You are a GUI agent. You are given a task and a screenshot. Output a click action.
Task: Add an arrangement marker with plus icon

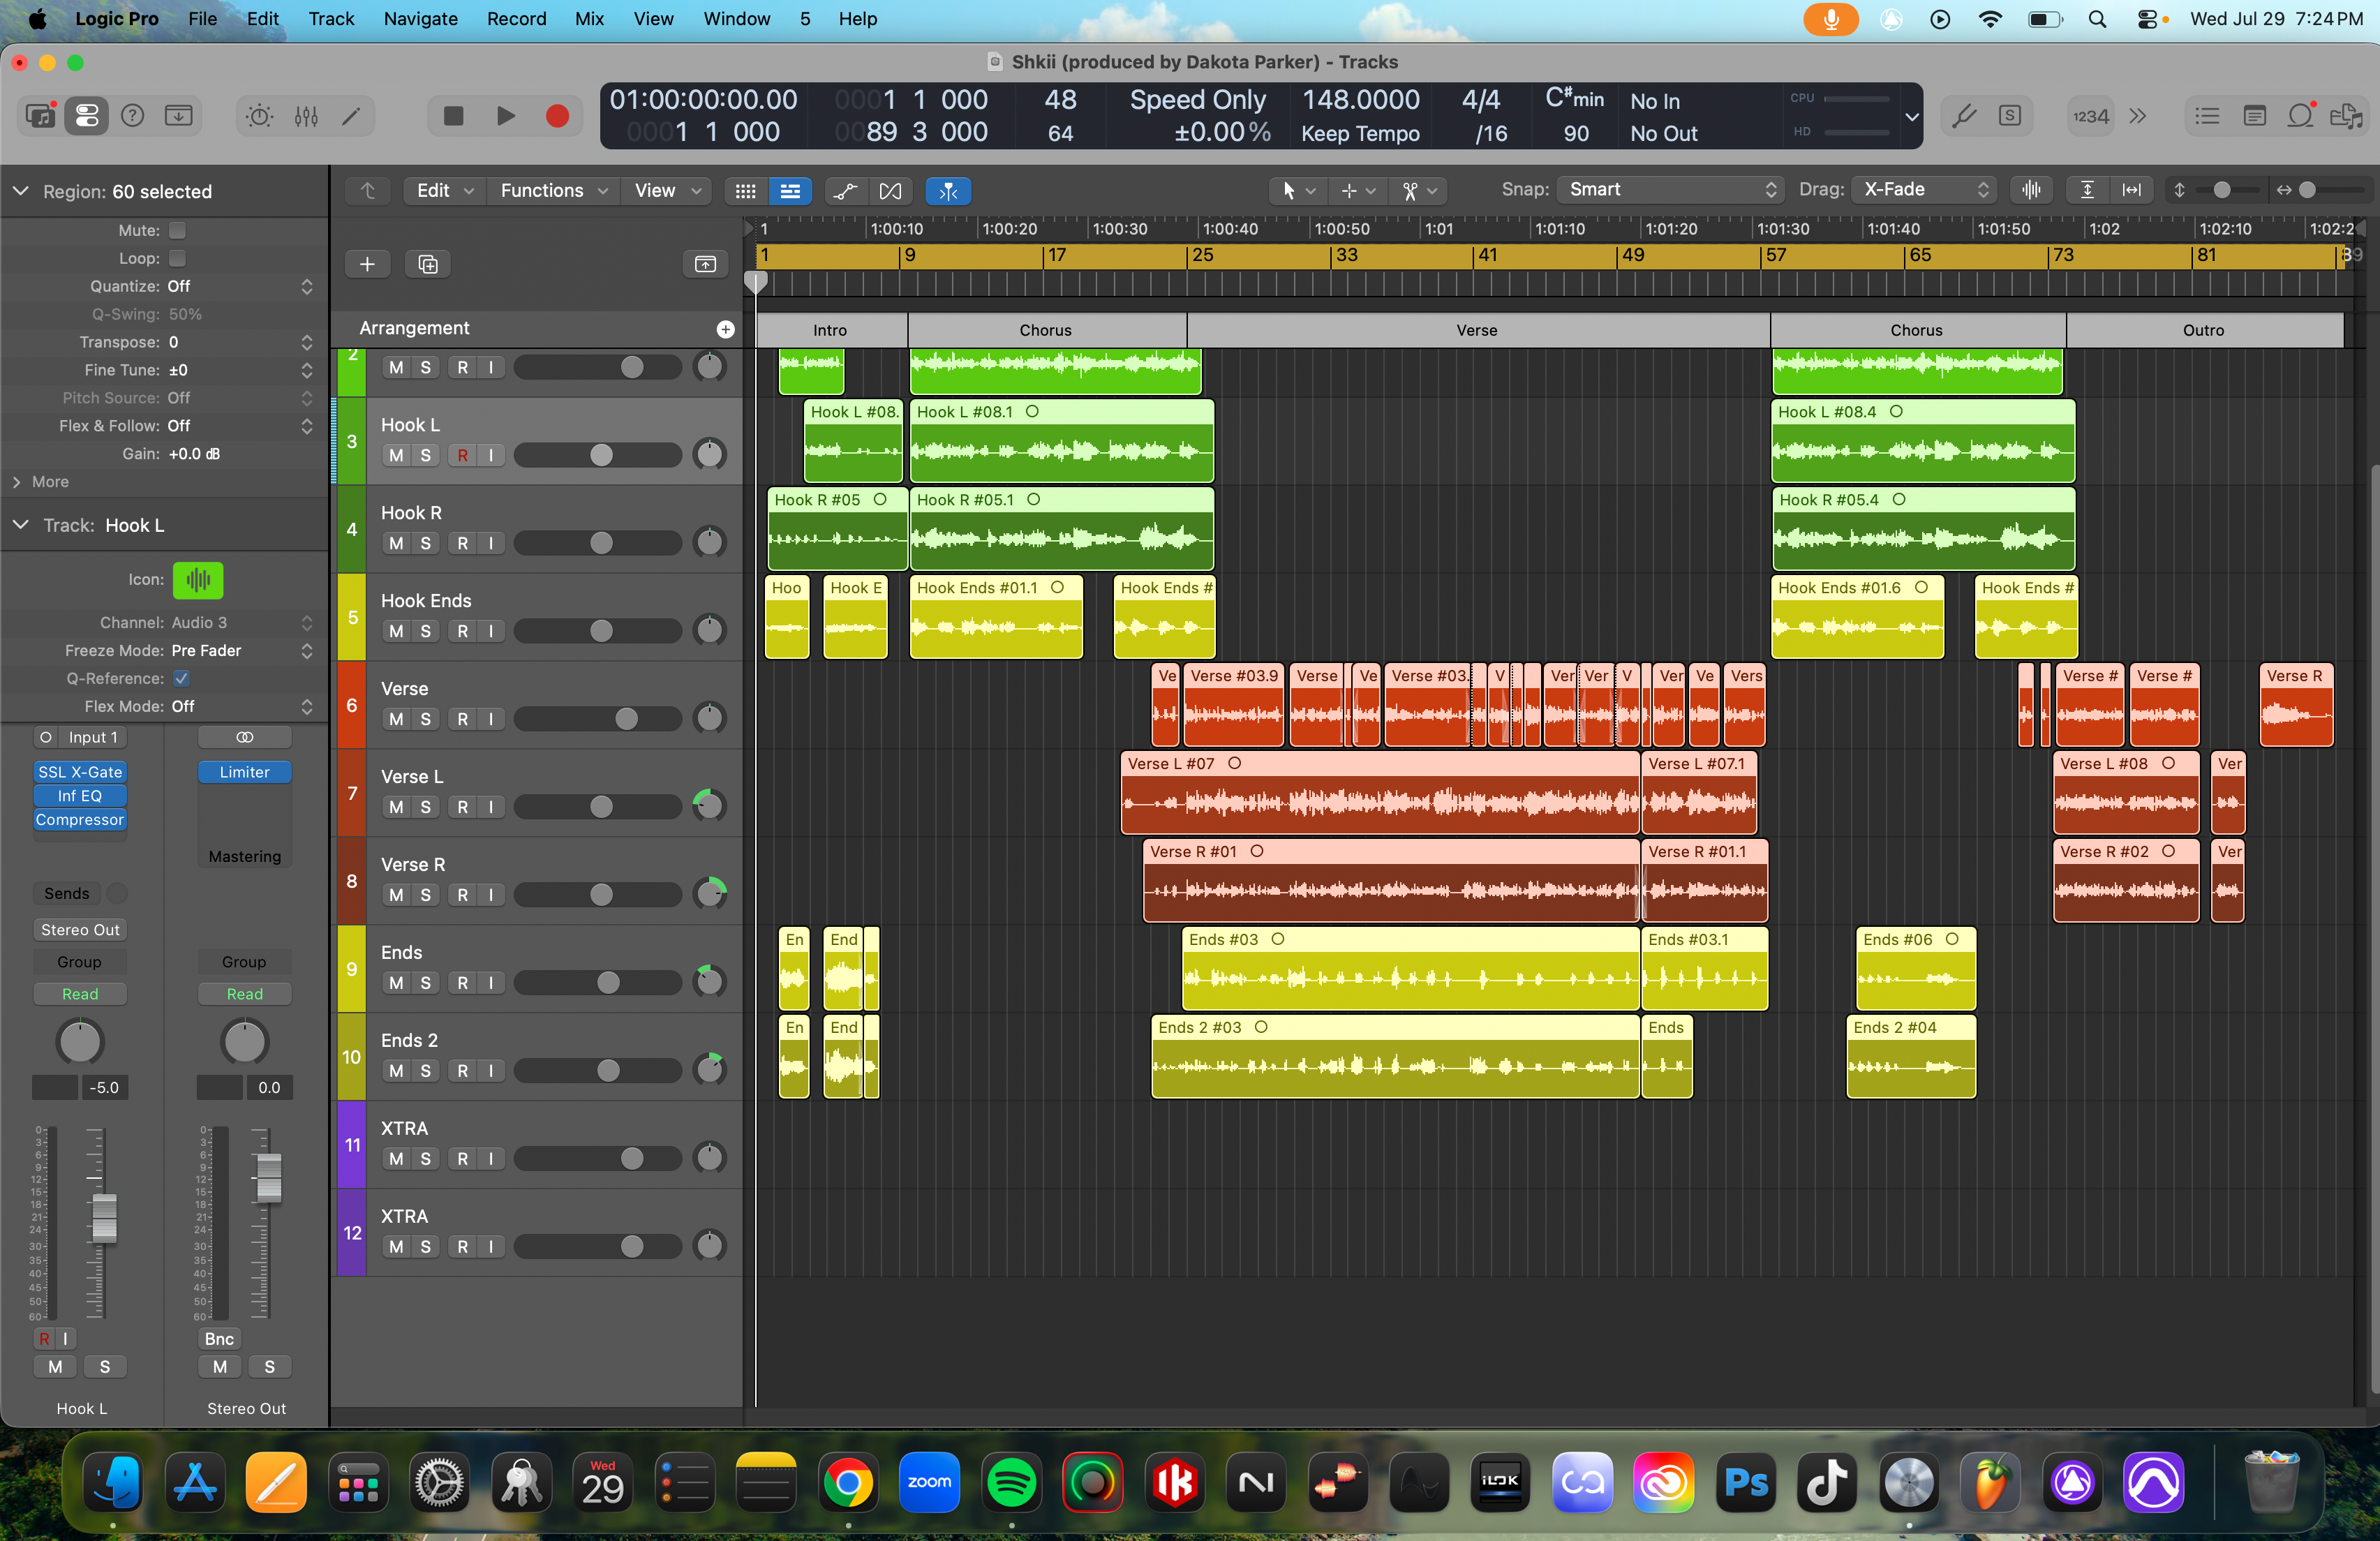point(726,329)
